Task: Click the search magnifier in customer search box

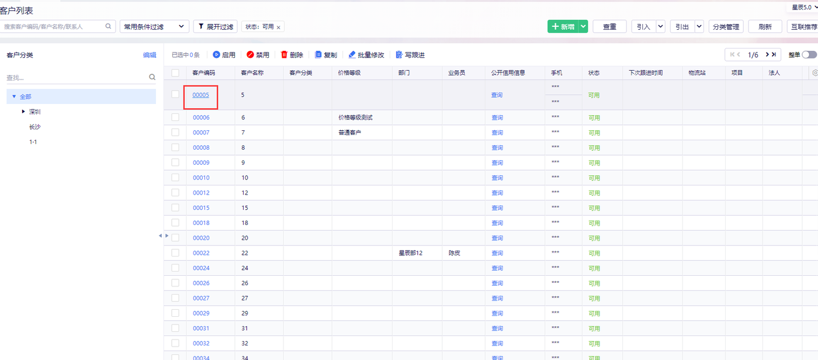Action: tap(108, 26)
